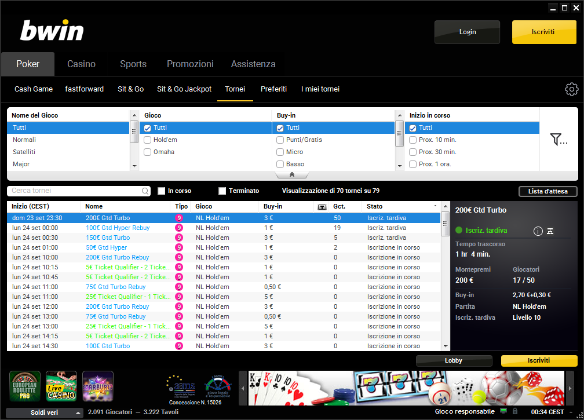This screenshot has height=420, width=584.
Task: Open tournament info icon in details panel
Action: point(538,231)
